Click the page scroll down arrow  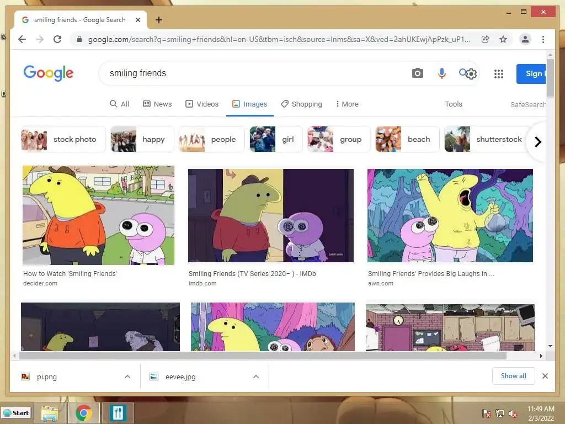550,346
